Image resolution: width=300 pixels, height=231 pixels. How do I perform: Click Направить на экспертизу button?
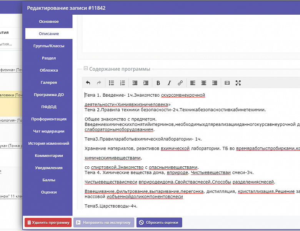pyautogui.click(x=104, y=223)
